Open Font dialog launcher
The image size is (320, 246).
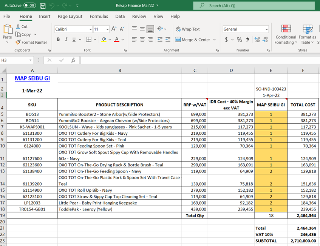[125, 50]
